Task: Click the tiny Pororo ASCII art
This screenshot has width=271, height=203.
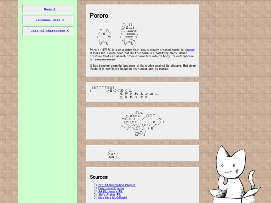Action: coord(113,154)
